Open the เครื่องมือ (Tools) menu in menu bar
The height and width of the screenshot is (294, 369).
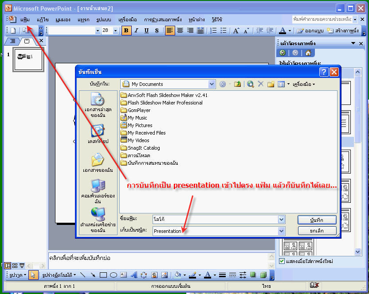tap(128, 20)
